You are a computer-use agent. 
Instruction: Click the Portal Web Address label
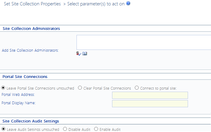click(x=18, y=95)
